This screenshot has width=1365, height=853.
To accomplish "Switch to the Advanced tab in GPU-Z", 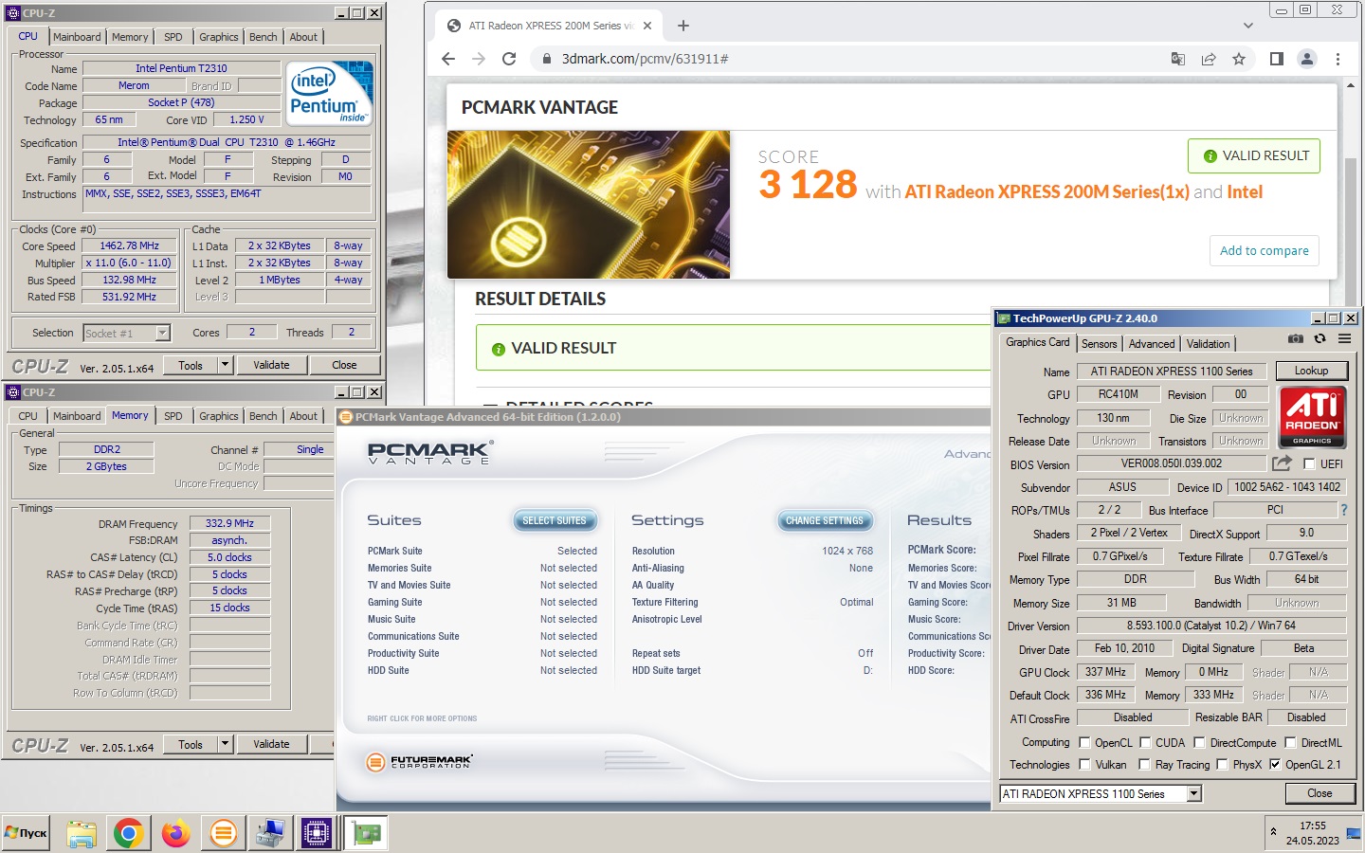I will (x=1152, y=344).
